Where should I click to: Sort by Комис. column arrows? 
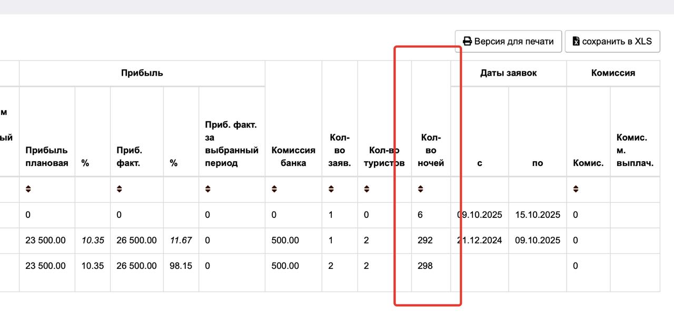point(576,189)
